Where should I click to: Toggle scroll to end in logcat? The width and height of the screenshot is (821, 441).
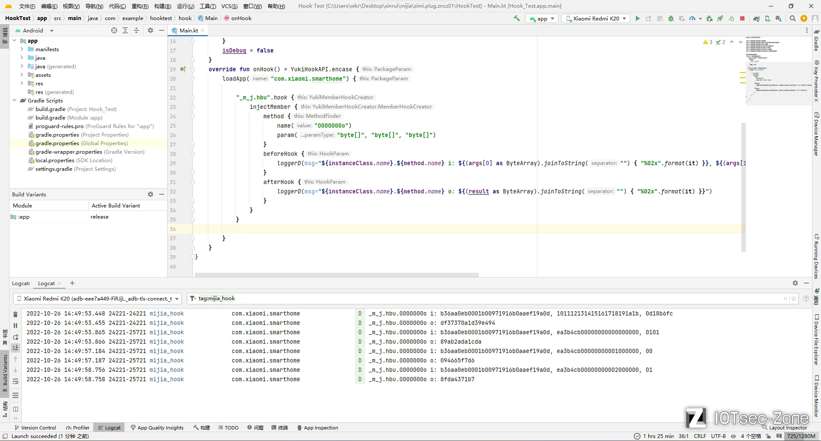coord(15,348)
